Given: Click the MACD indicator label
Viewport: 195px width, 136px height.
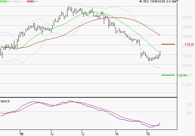Looking at the screenshot, I should coord(5,101).
